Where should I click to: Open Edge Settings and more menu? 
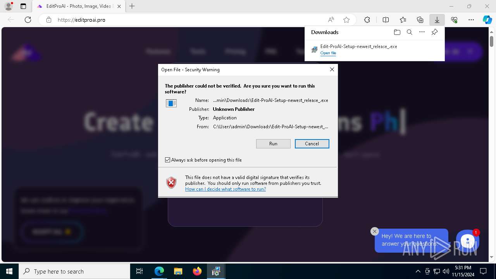471,20
